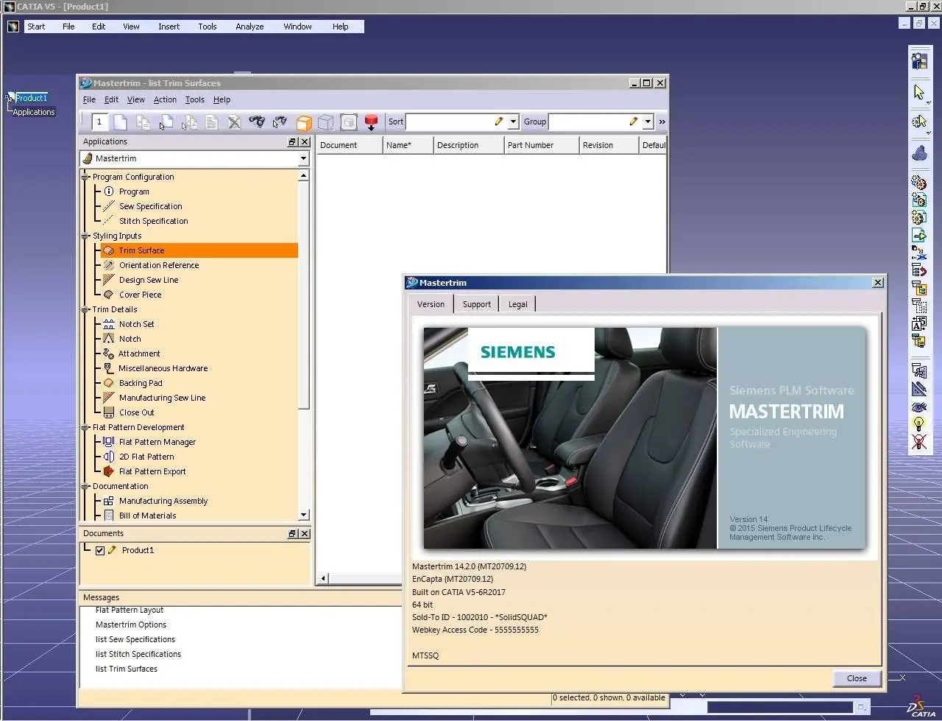
Task: Open the CATIA Start menu
Action: click(x=36, y=27)
